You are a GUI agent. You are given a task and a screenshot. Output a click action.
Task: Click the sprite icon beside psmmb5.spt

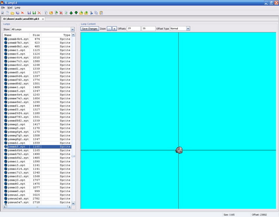tap(6, 147)
